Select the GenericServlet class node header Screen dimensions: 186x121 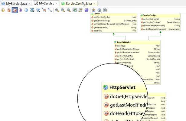[x=137, y=42]
